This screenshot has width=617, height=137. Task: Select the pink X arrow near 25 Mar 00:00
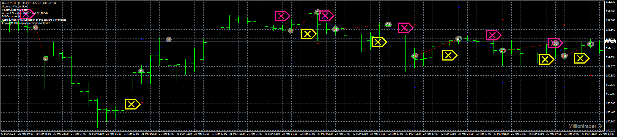493,35
